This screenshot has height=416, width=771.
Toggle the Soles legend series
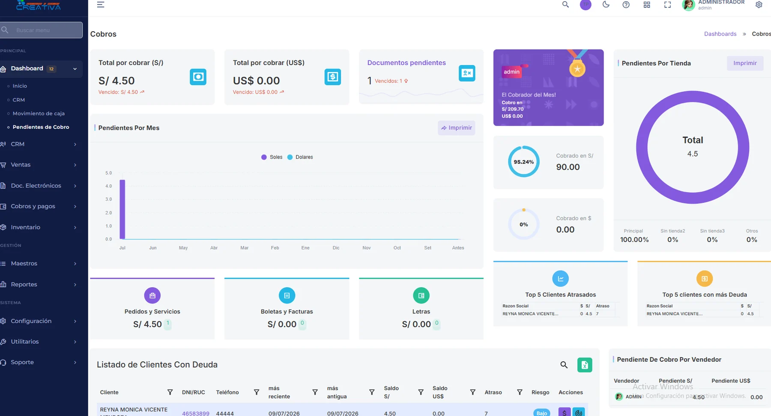272,157
